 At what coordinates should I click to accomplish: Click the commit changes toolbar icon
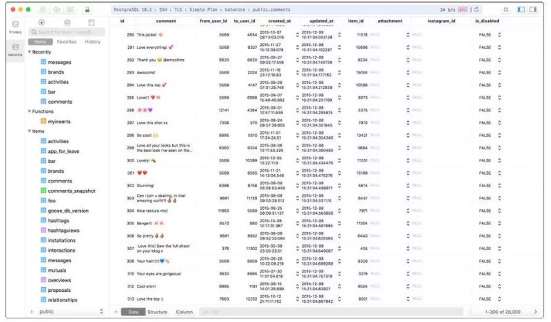pyautogui.click(x=43, y=9)
